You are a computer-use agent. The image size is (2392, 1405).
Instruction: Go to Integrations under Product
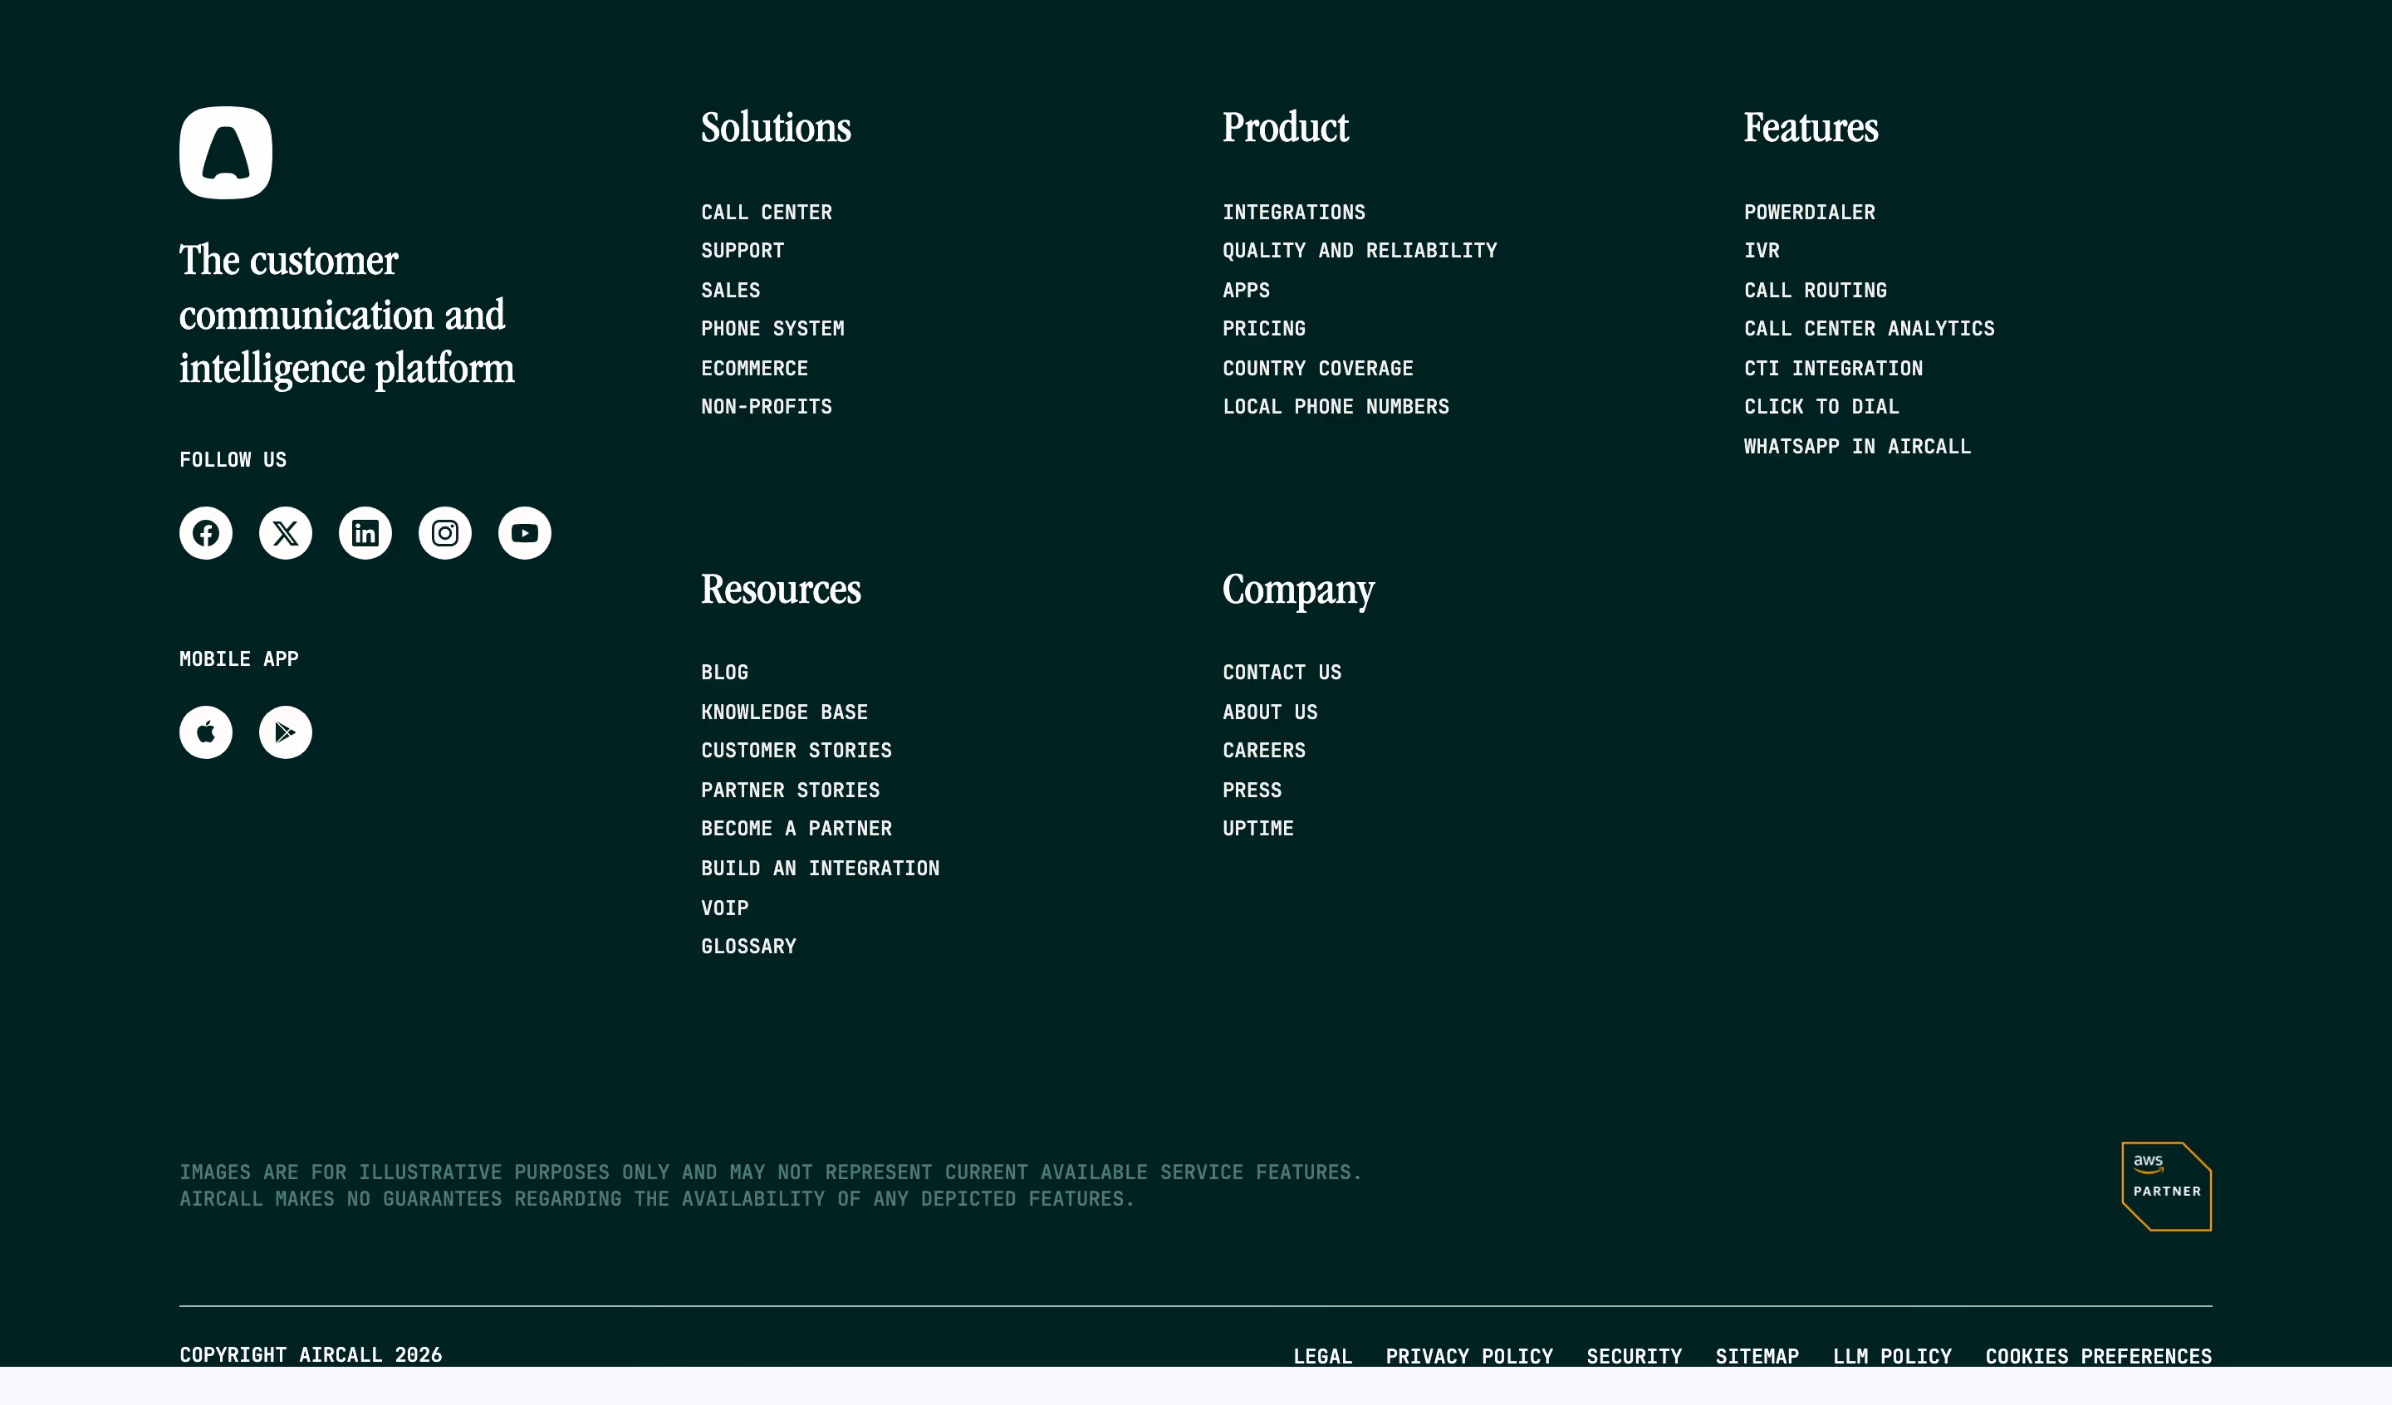point(1294,213)
